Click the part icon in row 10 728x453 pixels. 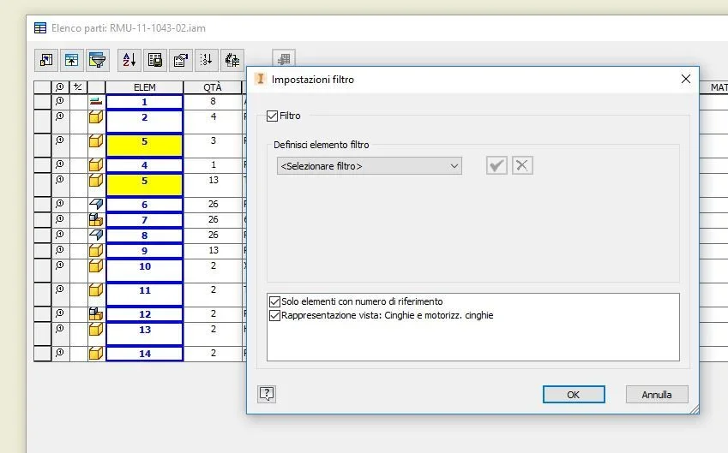[x=96, y=265]
